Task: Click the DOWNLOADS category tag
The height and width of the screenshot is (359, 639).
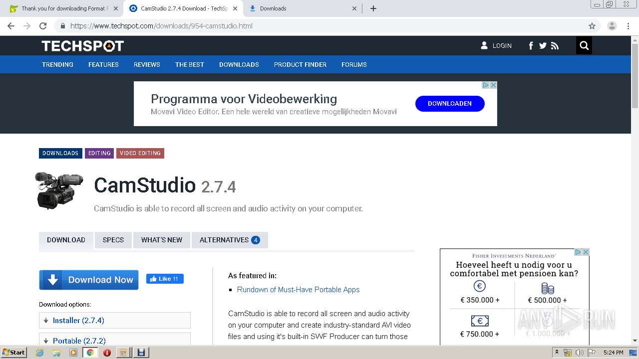Action: coord(60,153)
